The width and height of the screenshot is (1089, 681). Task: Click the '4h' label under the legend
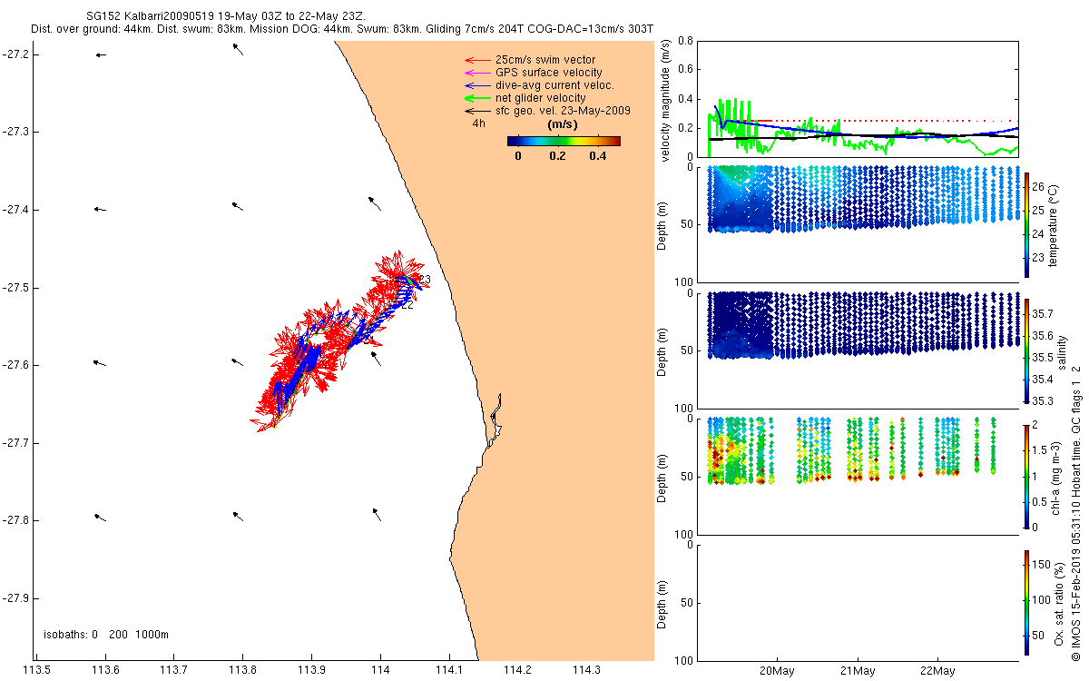click(x=478, y=123)
